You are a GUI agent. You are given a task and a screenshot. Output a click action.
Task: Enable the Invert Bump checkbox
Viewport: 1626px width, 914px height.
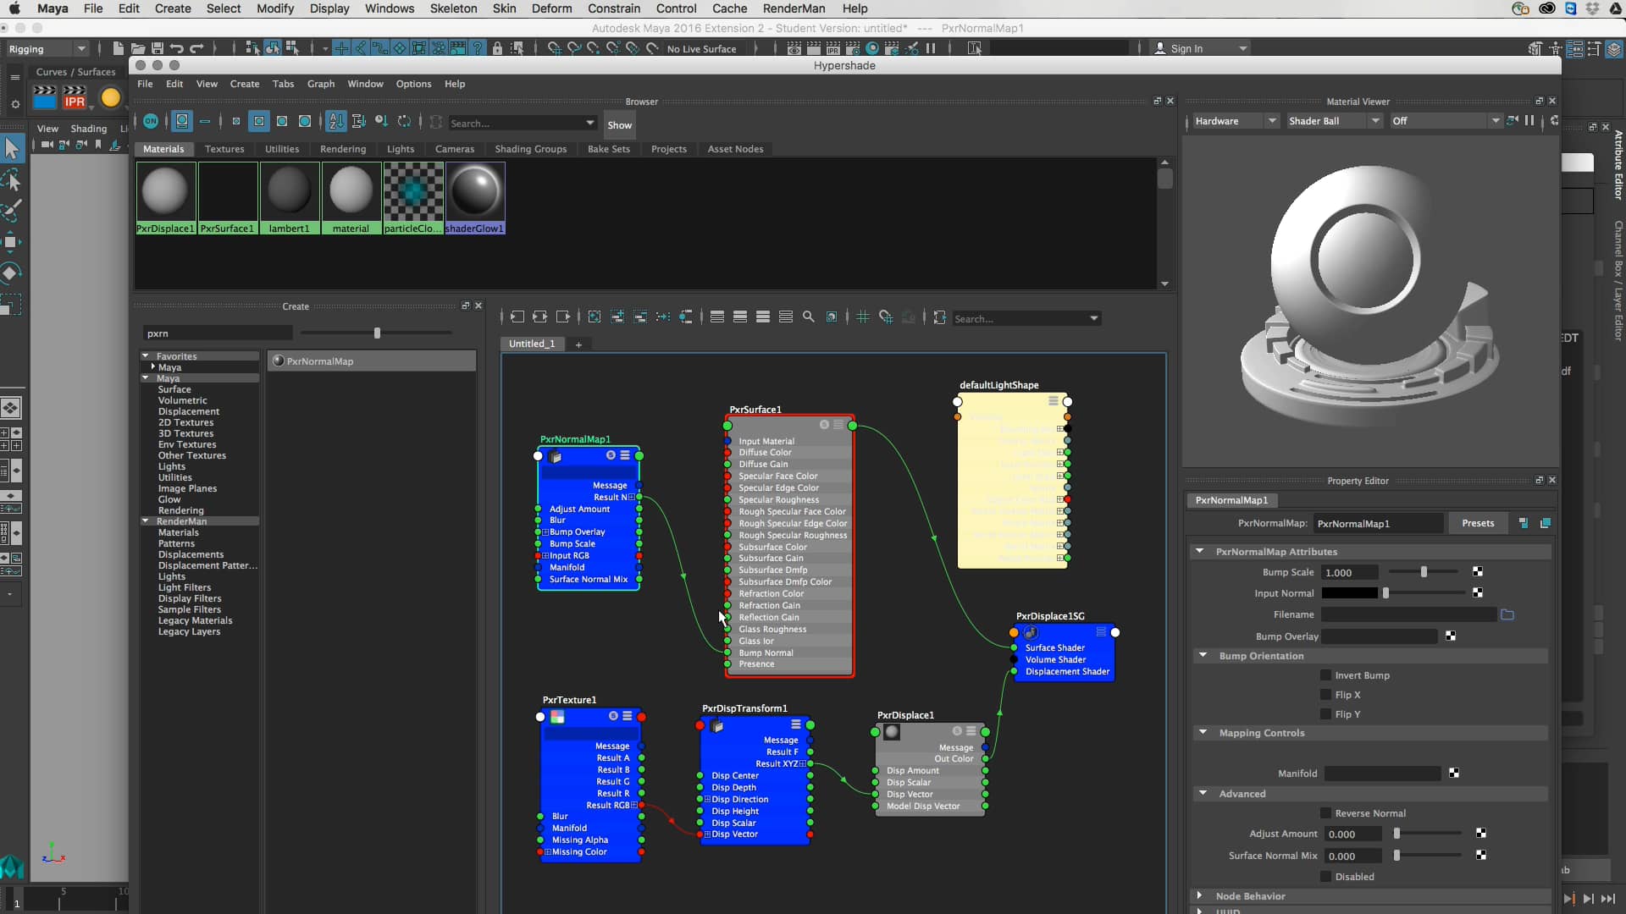click(1326, 675)
